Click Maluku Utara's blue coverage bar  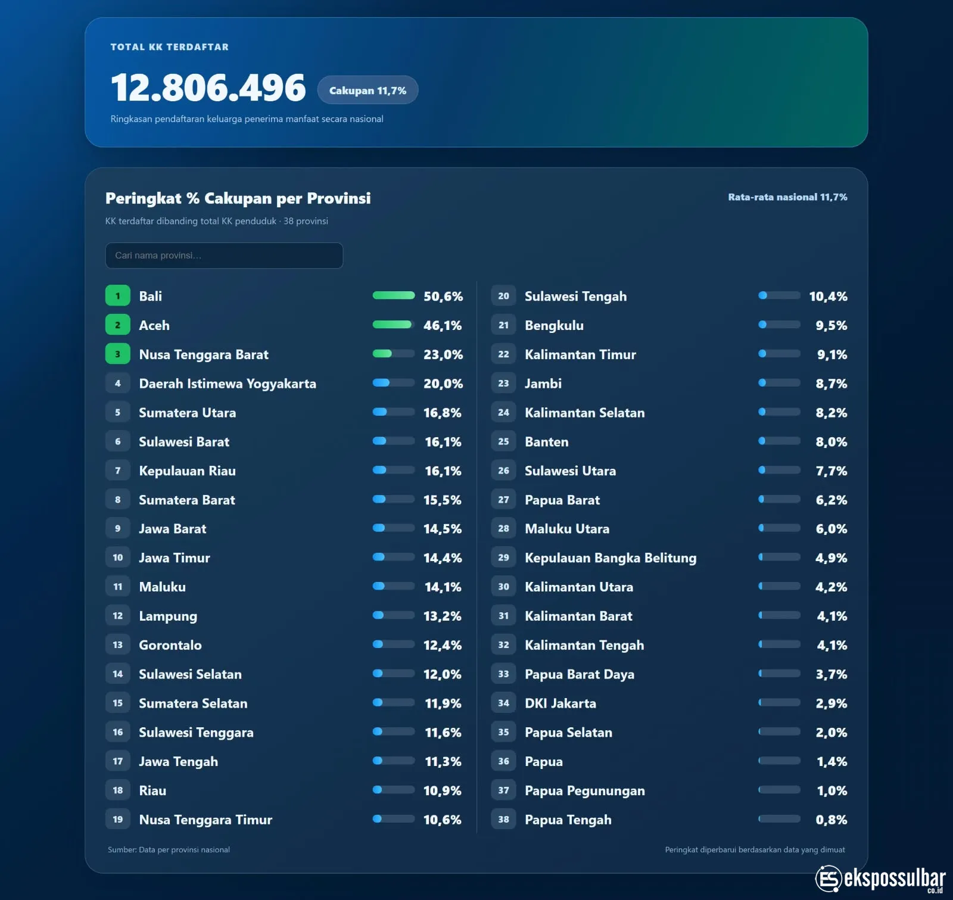779,528
